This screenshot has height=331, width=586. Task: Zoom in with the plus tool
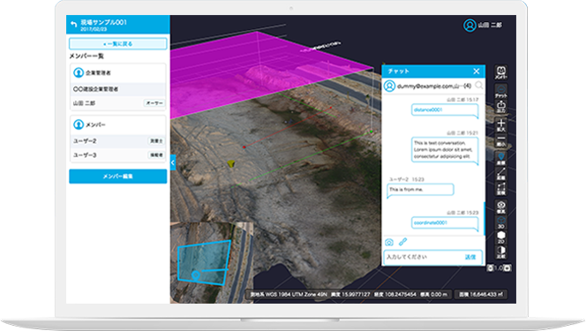[x=500, y=124]
